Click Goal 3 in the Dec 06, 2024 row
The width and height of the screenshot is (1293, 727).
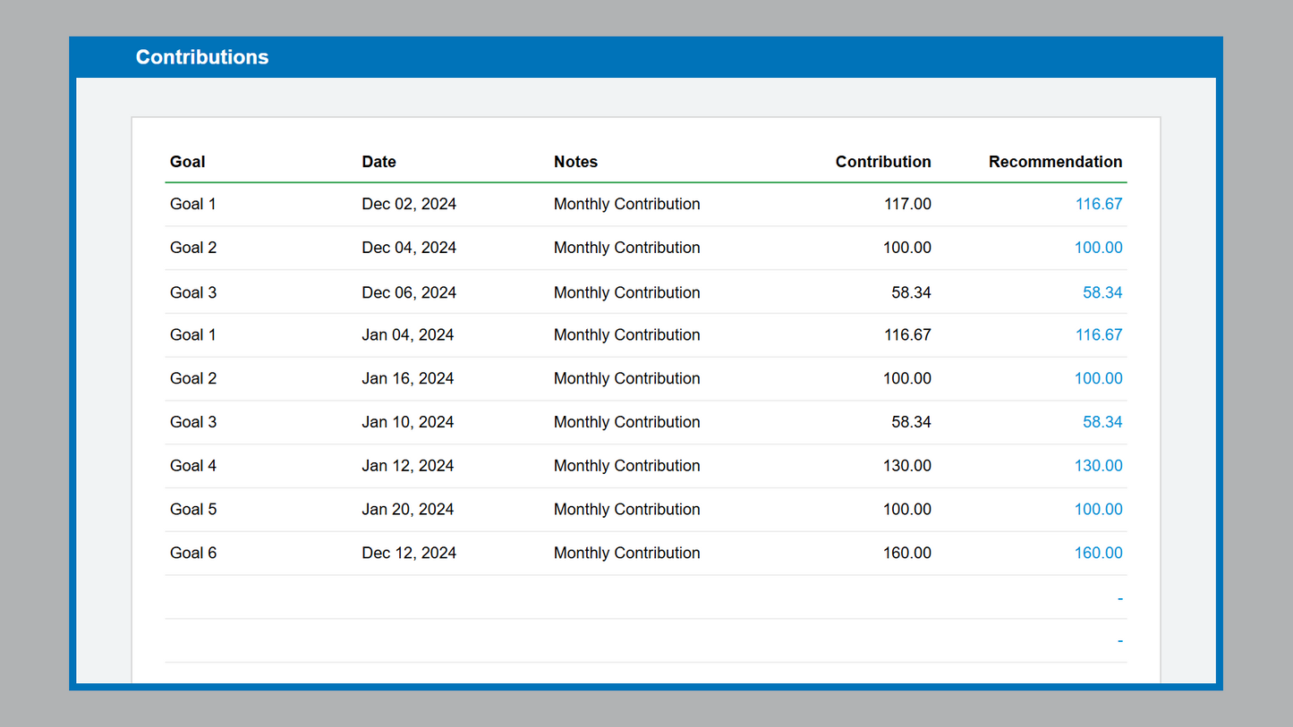pyautogui.click(x=193, y=292)
